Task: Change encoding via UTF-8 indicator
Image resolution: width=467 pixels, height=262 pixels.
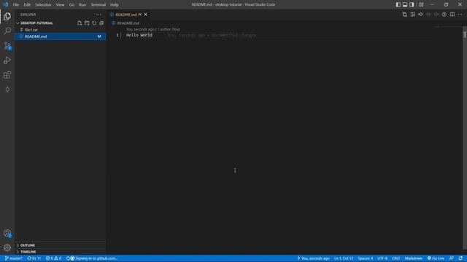Action: (x=382, y=258)
